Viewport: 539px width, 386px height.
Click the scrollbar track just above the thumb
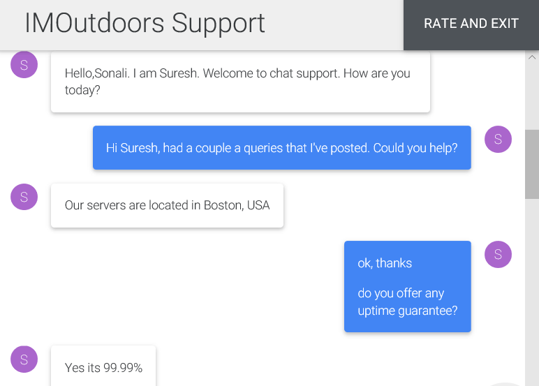pos(532,96)
